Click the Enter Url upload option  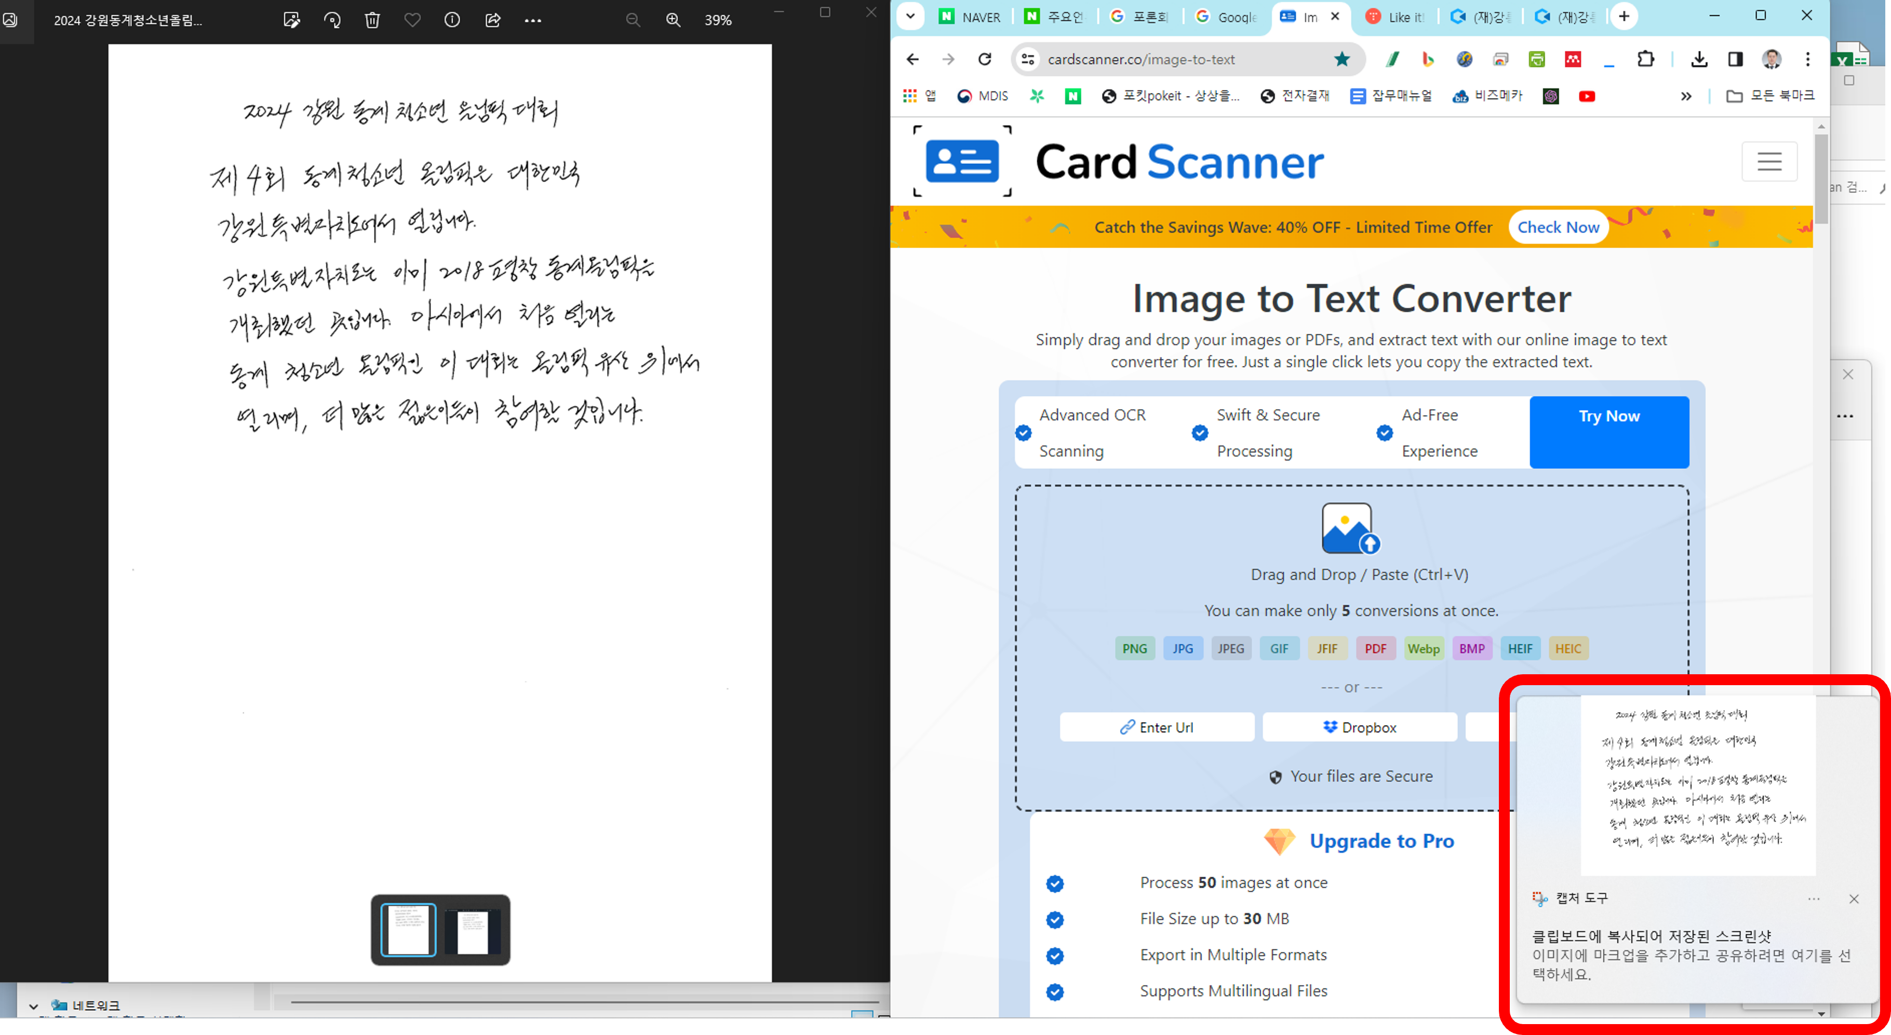point(1156,727)
